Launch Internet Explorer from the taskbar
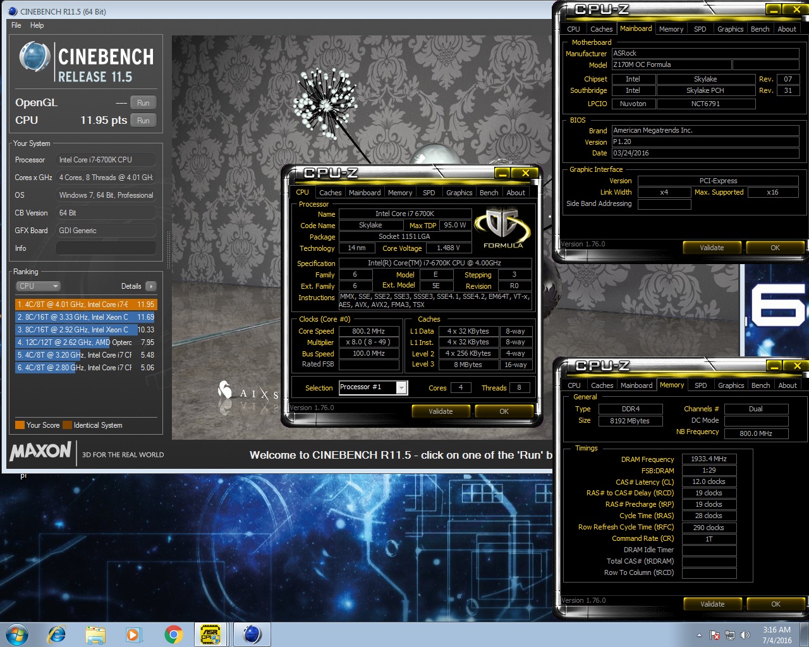809x647 pixels. click(57, 634)
